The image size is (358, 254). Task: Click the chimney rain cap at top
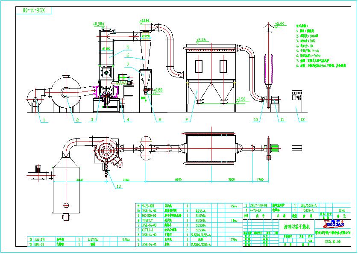tap(268, 27)
